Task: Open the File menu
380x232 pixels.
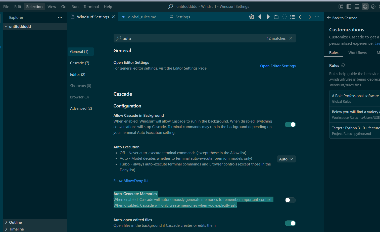Action: [x=6, y=7]
